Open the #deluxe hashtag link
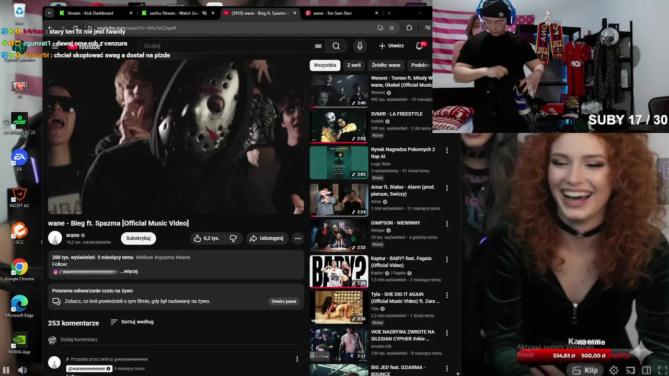Image resolution: width=669 pixels, height=376 pixels. point(144,257)
